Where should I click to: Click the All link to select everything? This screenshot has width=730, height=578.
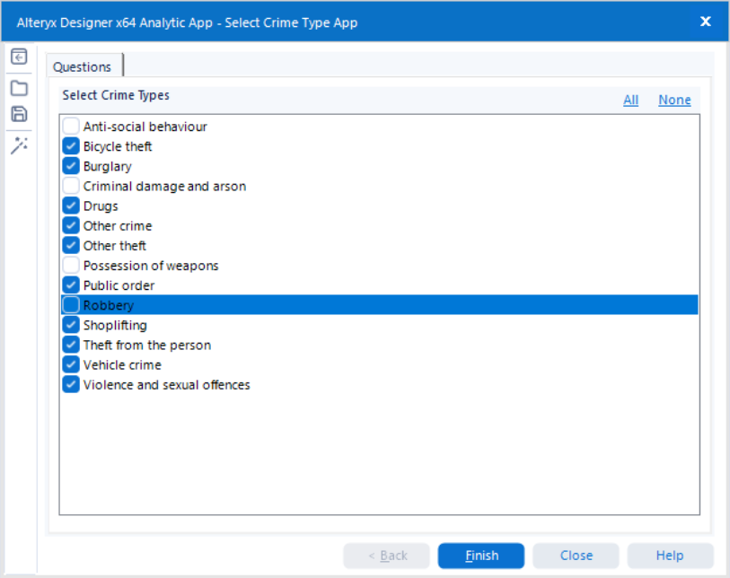click(631, 100)
